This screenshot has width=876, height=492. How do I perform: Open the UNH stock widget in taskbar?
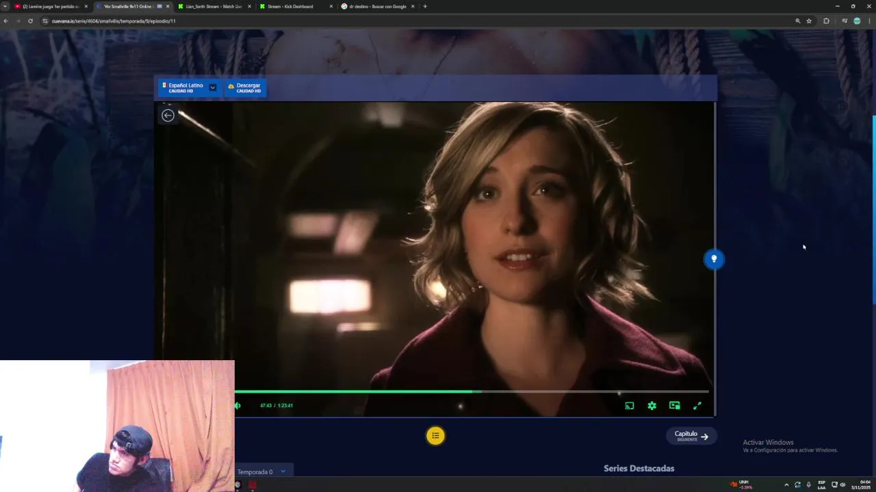740,484
